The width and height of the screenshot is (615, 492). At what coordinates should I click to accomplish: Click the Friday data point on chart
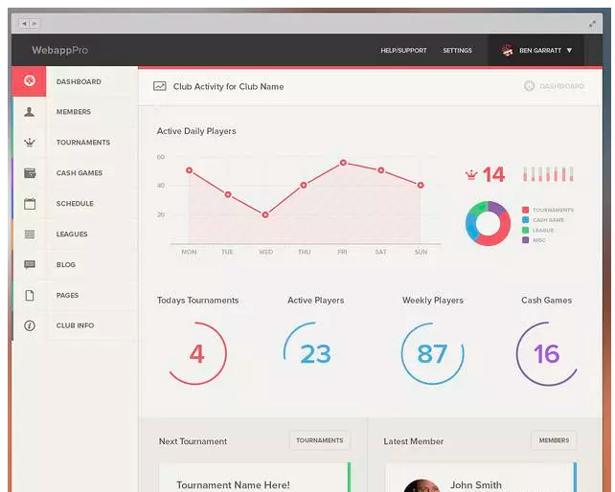pyautogui.click(x=343, y=163)
